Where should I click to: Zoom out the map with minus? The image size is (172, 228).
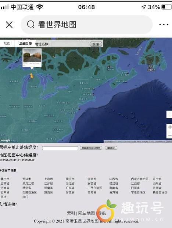pyautogui.click(x=169, y=135)
